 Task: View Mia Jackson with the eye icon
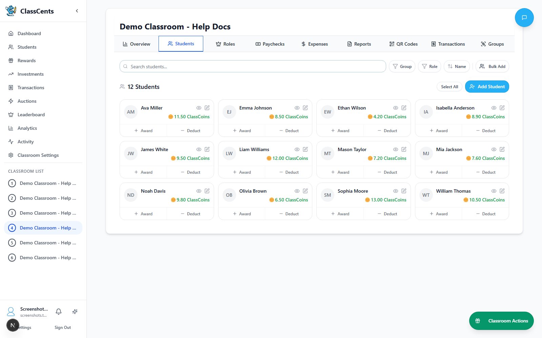pos(494,149)
